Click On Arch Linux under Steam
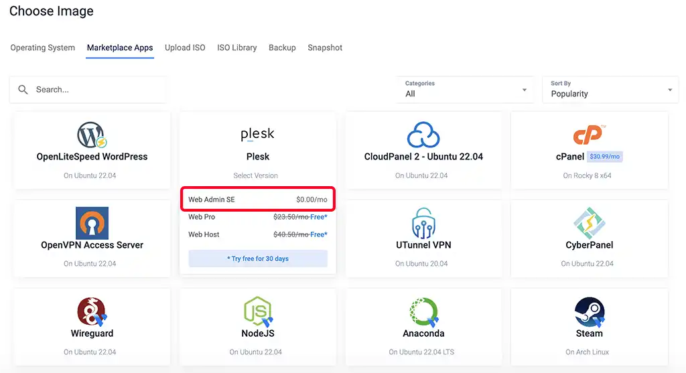Screen dimensions: 686x373 coord(587,352)
